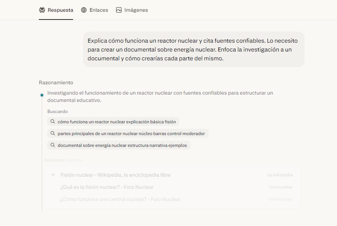
Task: Click the user prompt message bubble
Action: click(193, 49)
